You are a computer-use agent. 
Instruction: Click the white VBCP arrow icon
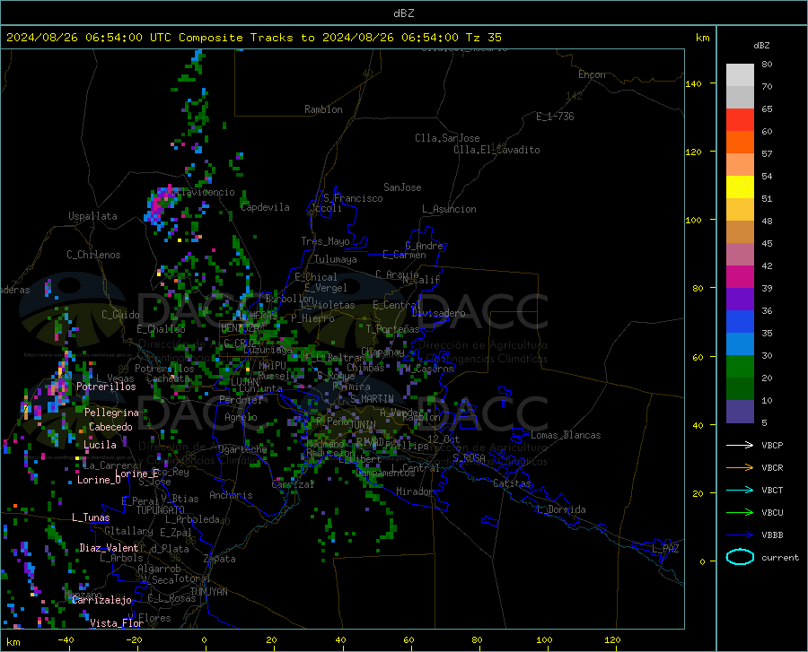[x=740, y=445]
